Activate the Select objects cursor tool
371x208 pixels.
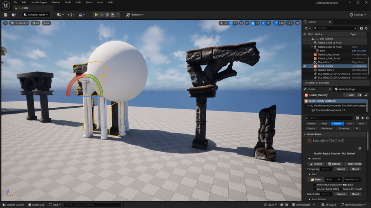tap(221, 23)
